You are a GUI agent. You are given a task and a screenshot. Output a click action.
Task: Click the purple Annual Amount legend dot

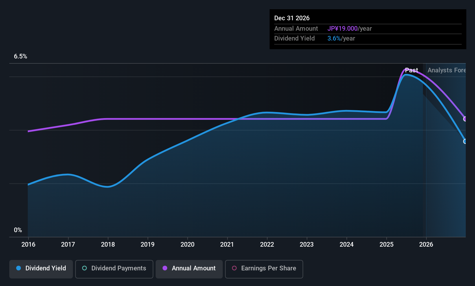165,268
